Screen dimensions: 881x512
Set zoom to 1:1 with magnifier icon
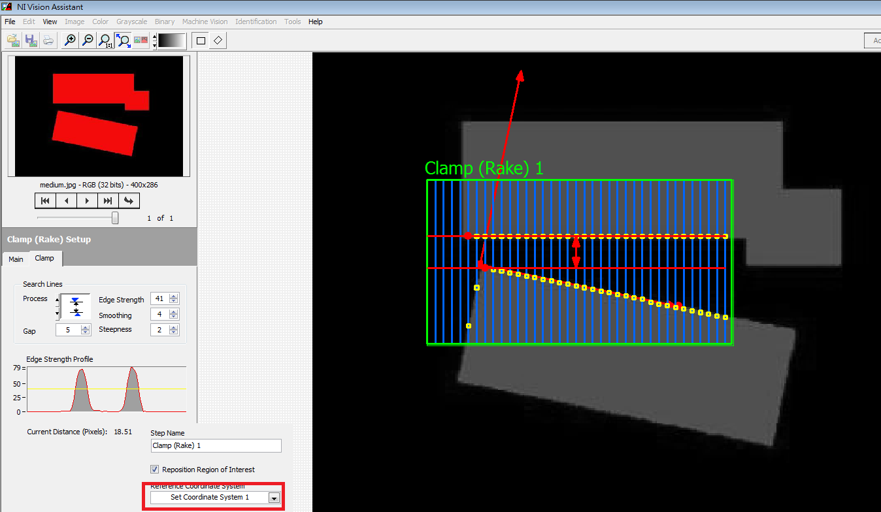coord(105,40)
